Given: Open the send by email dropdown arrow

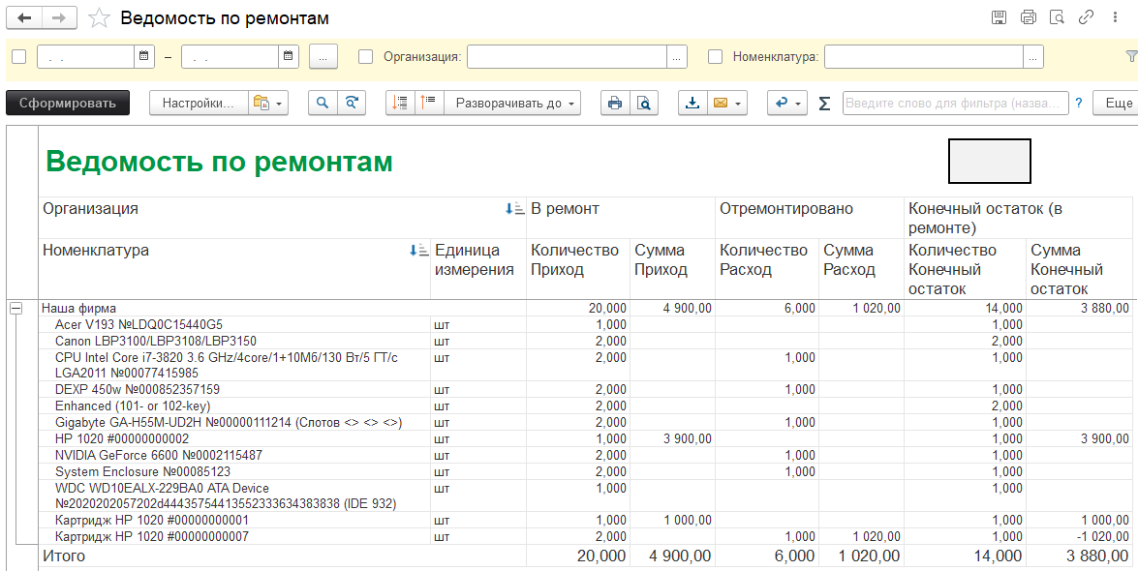Looking at the screenshot, I should (x=739, y=103).
